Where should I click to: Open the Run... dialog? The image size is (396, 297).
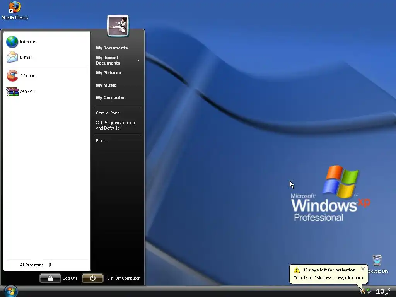101,141
